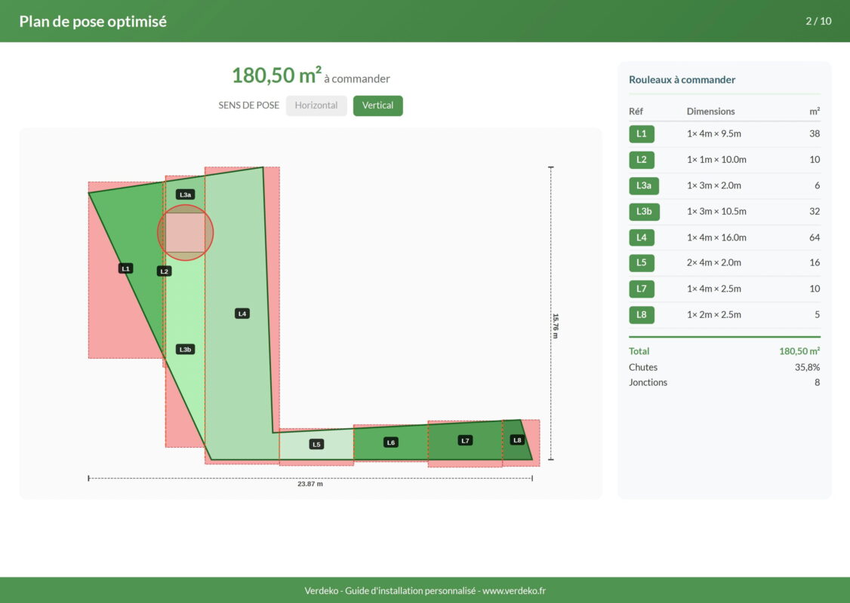Click the L1 label on the plan diagram
850x603 pixels.
coord(126,268)
